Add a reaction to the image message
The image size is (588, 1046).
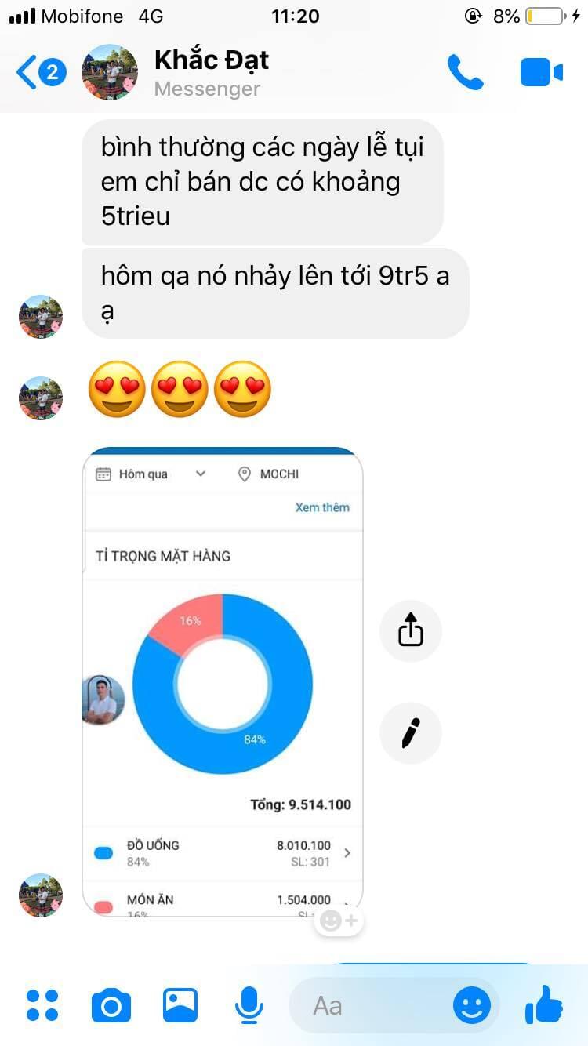(339, 921)
